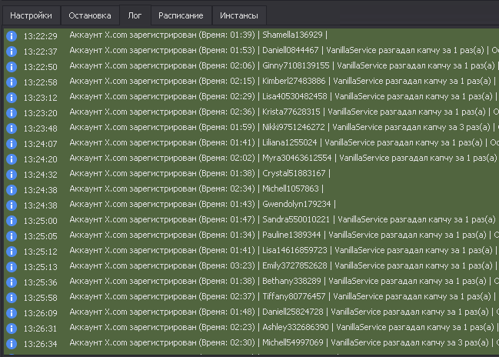
Task: Click info icon beside 13:22:50 entry
Action: [12, 66]
